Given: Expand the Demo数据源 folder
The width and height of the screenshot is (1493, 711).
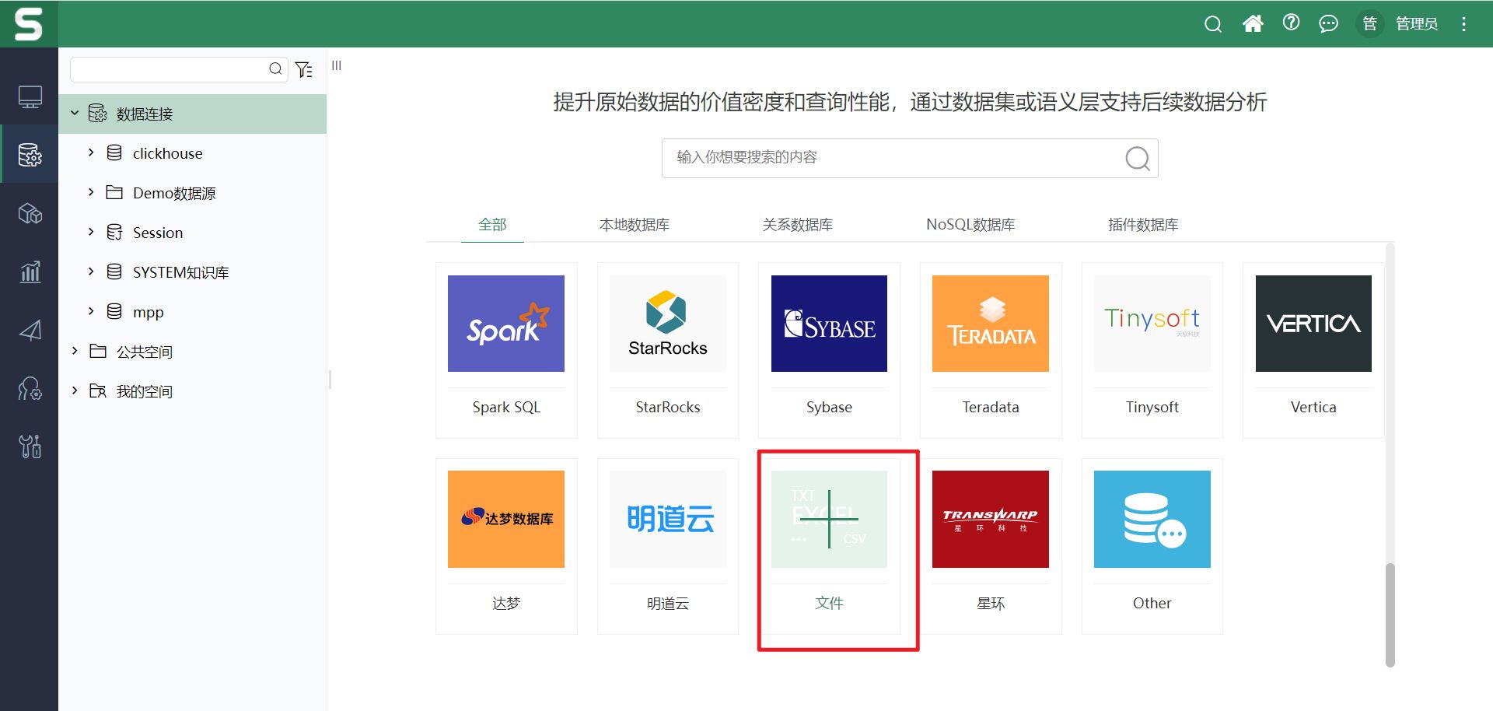Looking at the screenshot, I should tap(91, 193).
